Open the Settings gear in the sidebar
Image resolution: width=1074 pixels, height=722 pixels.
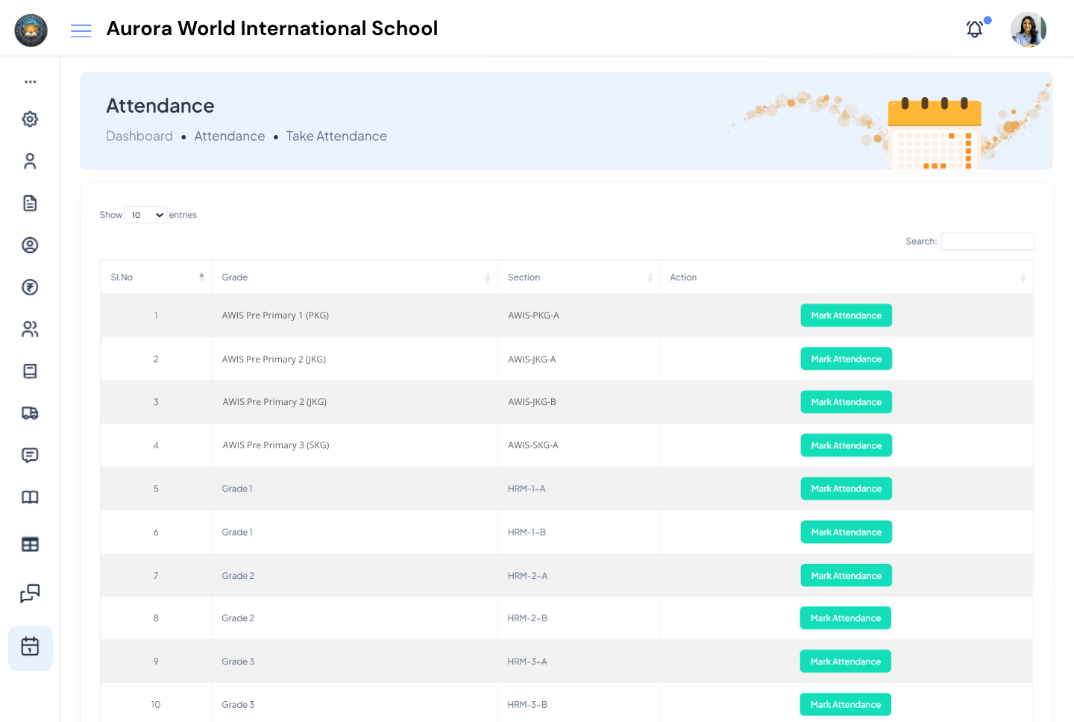30,119
